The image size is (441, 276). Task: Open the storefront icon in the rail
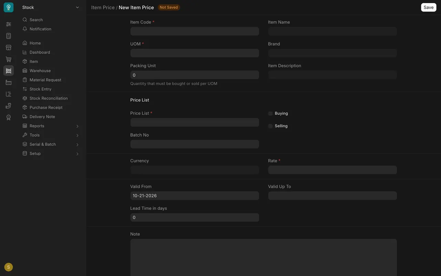(x=9, y=48)
